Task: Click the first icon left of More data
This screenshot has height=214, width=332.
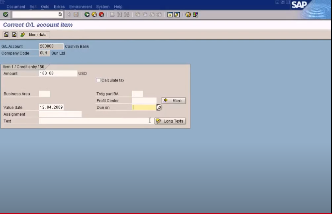Action: [x=6, y=35]
